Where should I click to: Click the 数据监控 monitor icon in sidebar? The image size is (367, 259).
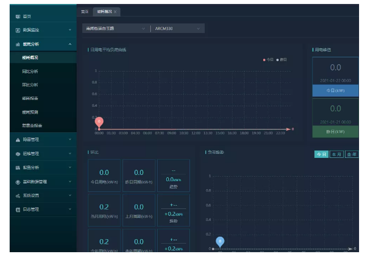click(x=18, y=30)
